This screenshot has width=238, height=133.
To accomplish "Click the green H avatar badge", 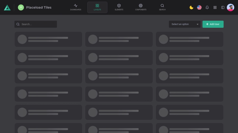I will [21, 7].
